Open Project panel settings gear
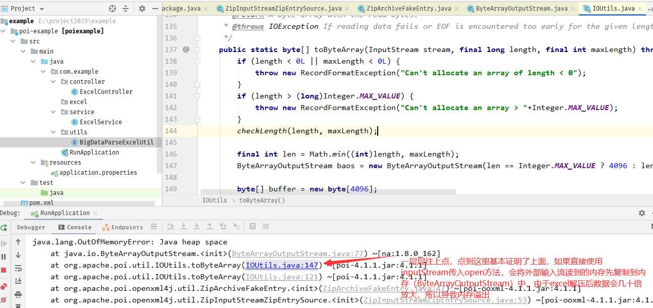This screenshot has width=653, height=308. click(x=142, y=9)
